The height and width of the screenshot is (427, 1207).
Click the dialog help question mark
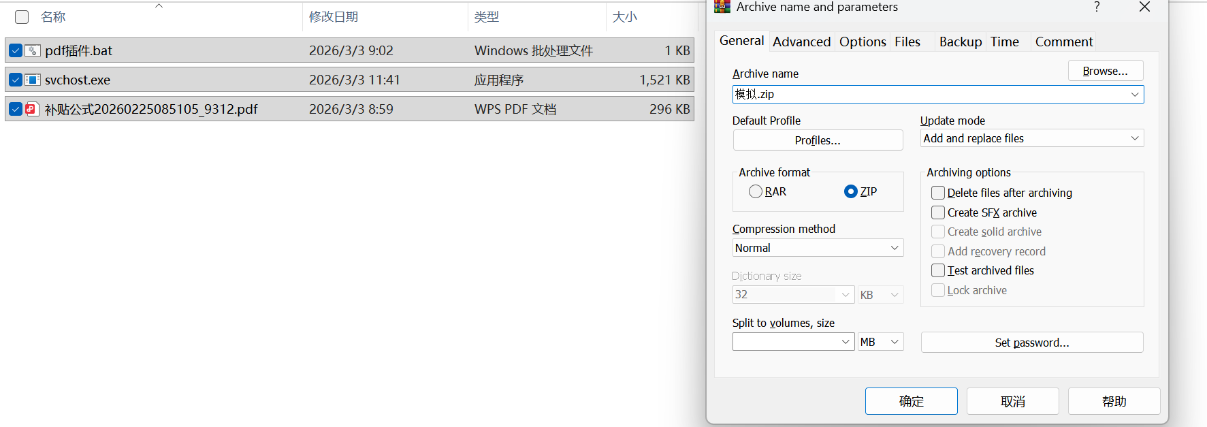pos(1097,7)
